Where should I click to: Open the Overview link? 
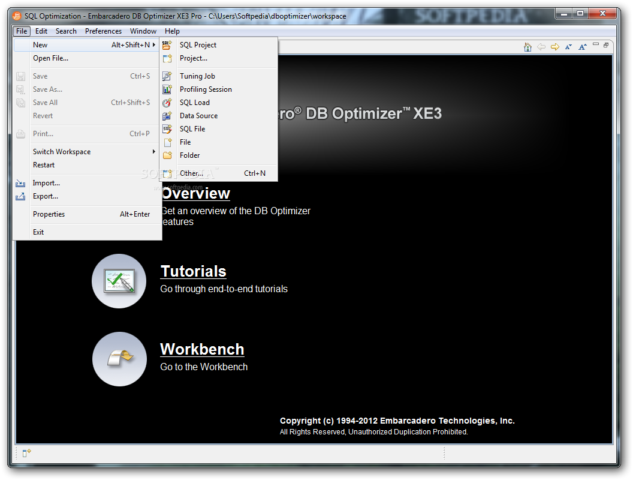click(196, 194)
